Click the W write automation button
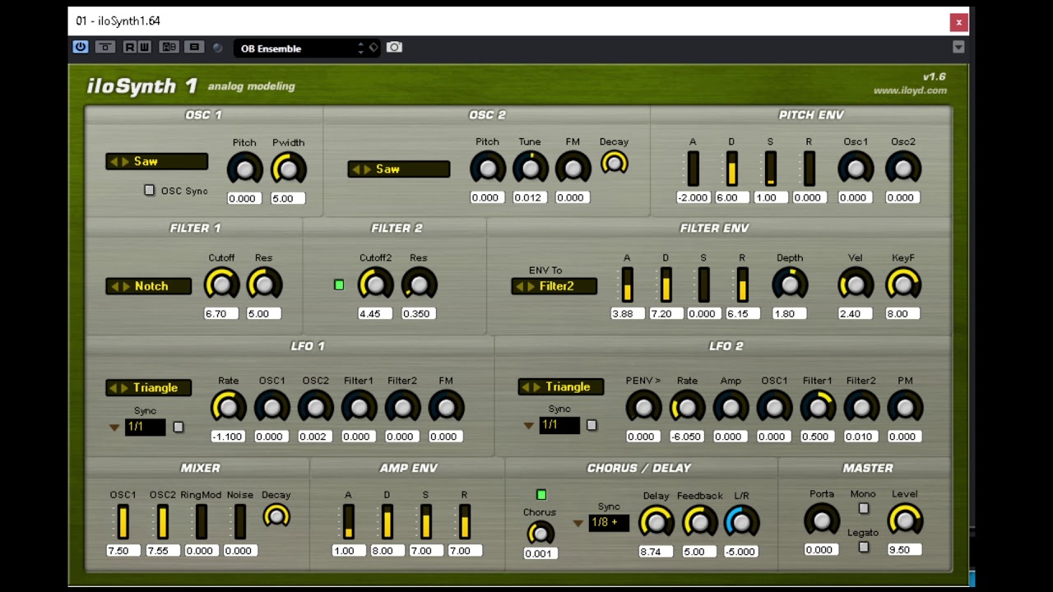This screenshot has width=1053, height=592. [x=144, y=47]
